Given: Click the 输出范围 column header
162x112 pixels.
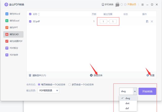Looking at the screenshot, I should click(108, 14).
